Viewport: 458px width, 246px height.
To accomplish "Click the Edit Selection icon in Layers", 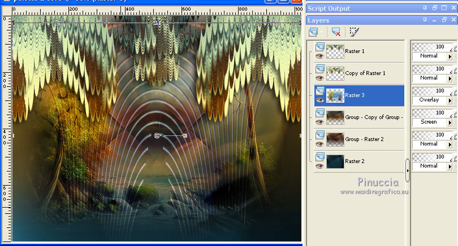I will click(x=354, y=32).
